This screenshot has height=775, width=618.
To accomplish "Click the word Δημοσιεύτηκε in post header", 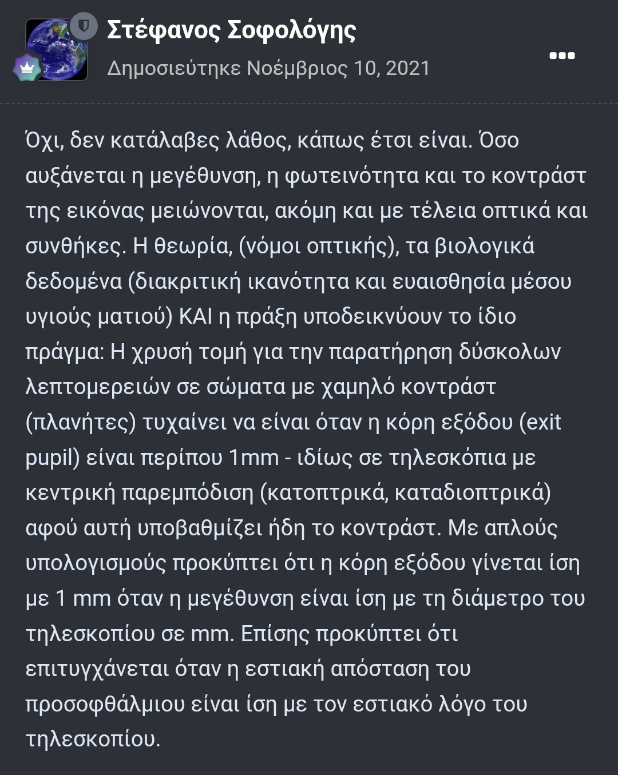I will click(x=174, y=68).
